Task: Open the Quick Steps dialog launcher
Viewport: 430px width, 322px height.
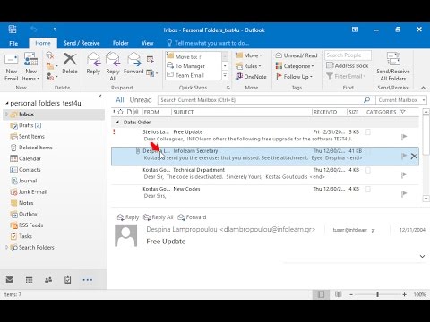Action: point(228,88)
